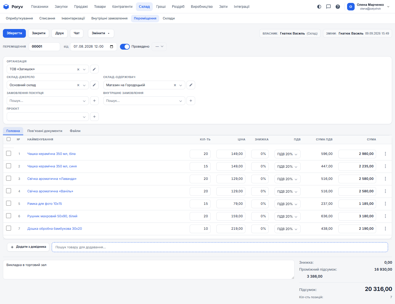Clear the Основний склад source selection
Viewport: 395px width, 304px height.
coord(78,85)
